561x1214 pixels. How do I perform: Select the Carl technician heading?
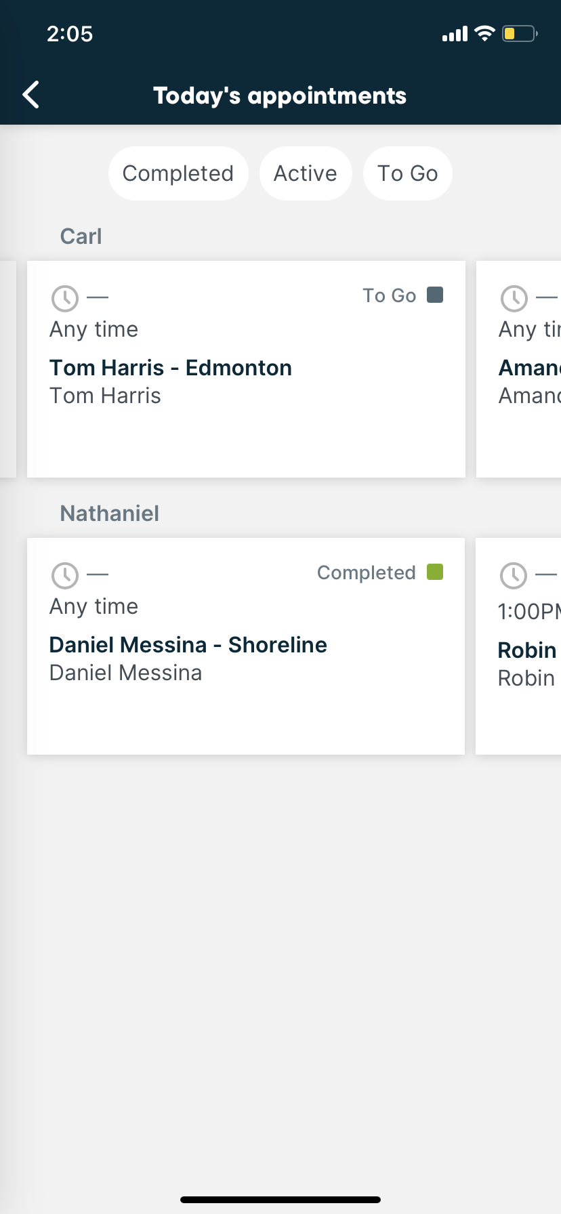pos(81,236)
